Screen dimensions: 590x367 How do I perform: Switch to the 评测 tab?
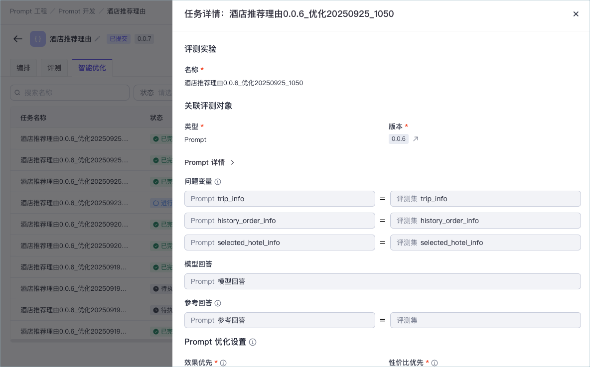tap(54, 68)
